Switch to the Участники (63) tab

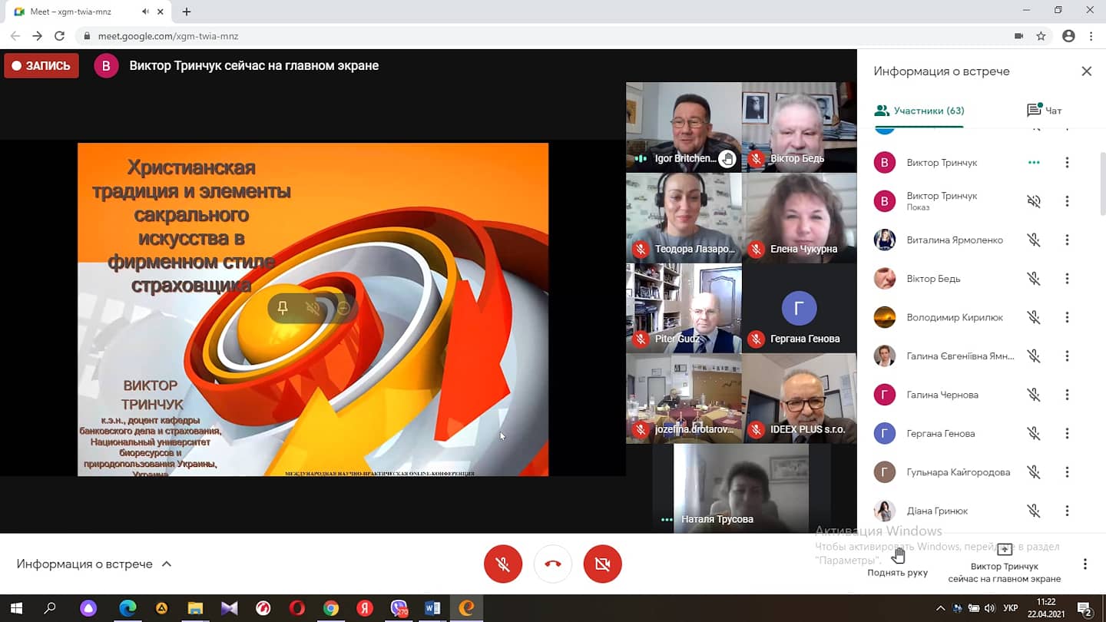point(919,111)
